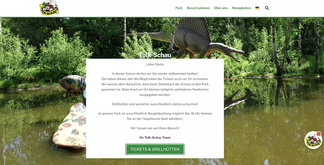Open the Besuch planen menu
Viewport: 324px width, 165px height.
point(198,8)
